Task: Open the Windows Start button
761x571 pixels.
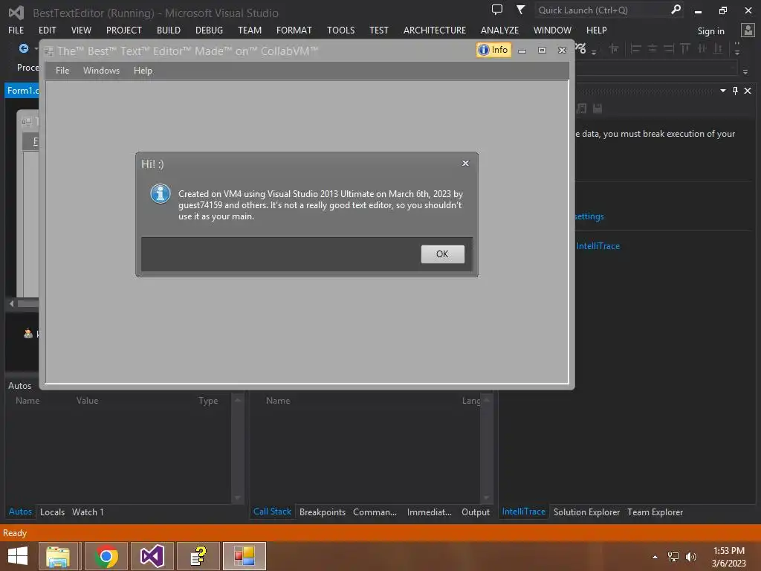Action: pos(18,556)
